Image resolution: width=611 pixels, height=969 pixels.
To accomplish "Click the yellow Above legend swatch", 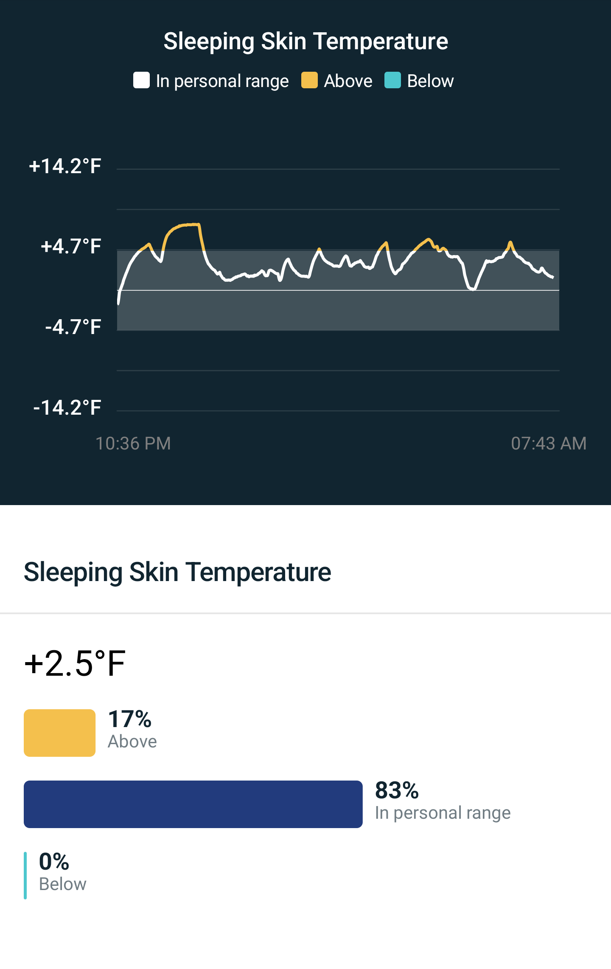I will coord(309,80).
